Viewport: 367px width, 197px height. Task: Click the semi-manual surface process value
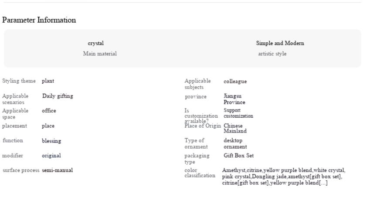tap(57, 170)
